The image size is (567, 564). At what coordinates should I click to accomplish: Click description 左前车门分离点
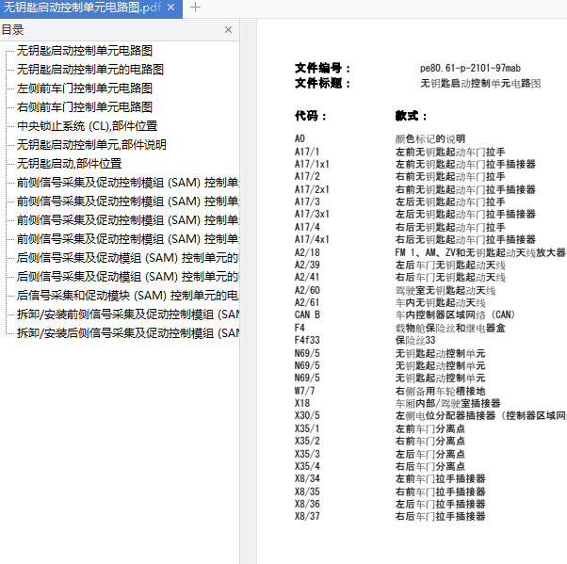(x=429, y=428)
